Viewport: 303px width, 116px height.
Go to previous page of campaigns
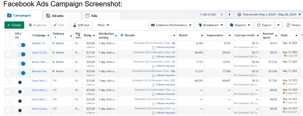[x=221, y=14]
